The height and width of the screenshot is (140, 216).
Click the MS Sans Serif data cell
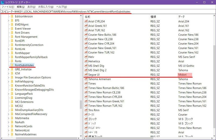tap(187, 57)
